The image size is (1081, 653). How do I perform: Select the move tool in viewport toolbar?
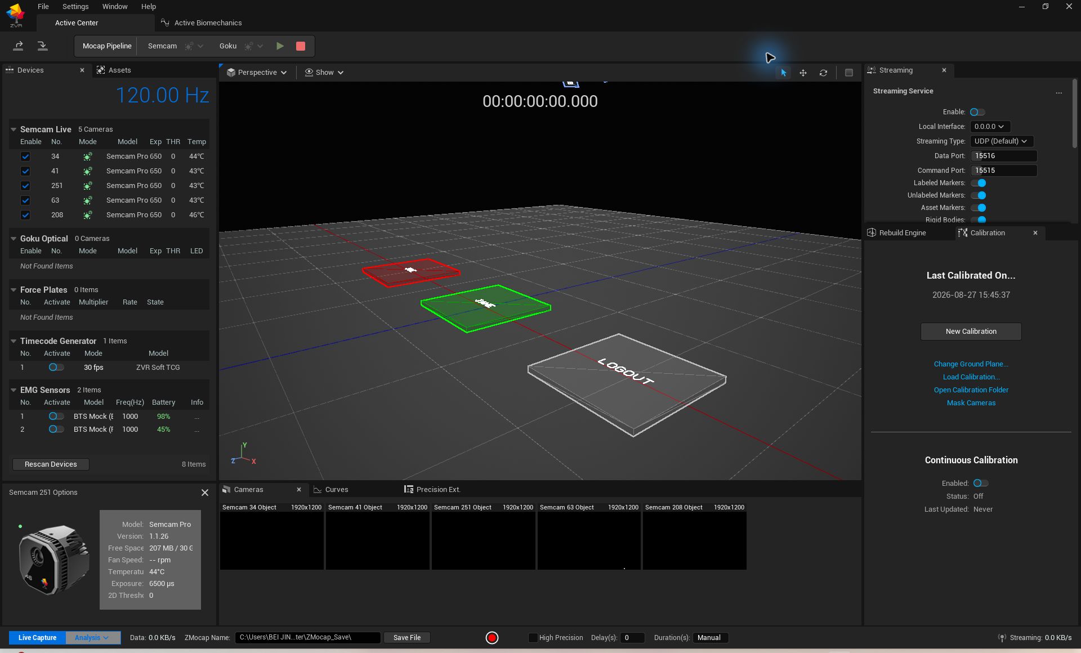tap(803, 73)
